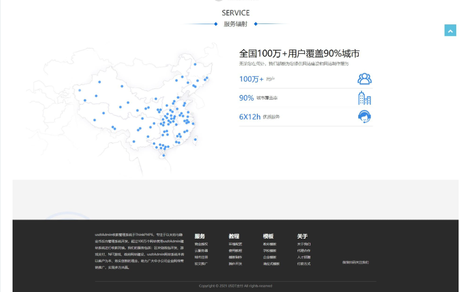460x292 pixels.
Task: Open the 关于我们 page link
Action: [x=304, y=244]
